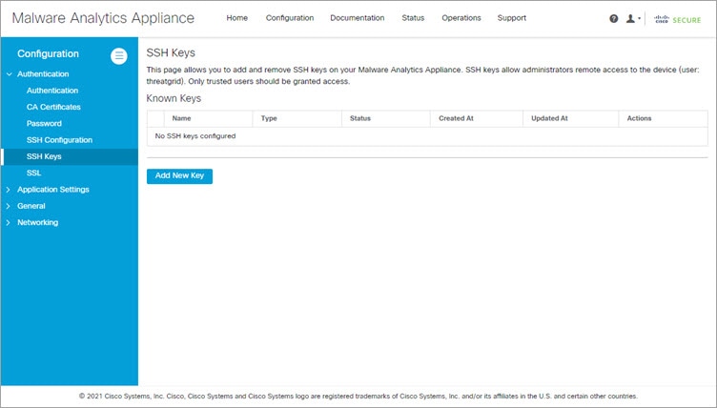Open the Configuration top menu
Viewport: 717px width, 408px height.
tap(290, 18)
